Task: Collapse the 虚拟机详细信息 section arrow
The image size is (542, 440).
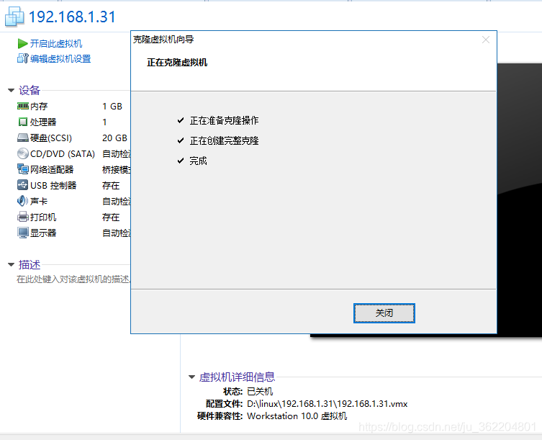Action: point(192,377)
